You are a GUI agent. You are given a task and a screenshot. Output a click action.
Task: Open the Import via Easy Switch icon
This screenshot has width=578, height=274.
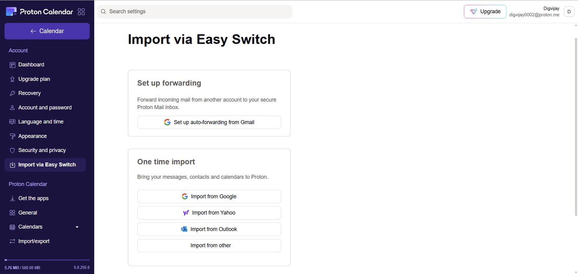click(12, 165)
